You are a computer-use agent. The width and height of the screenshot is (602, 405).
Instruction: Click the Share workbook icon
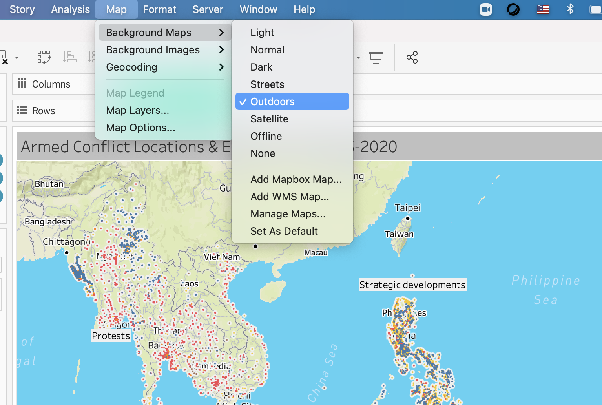click(412, 57)
